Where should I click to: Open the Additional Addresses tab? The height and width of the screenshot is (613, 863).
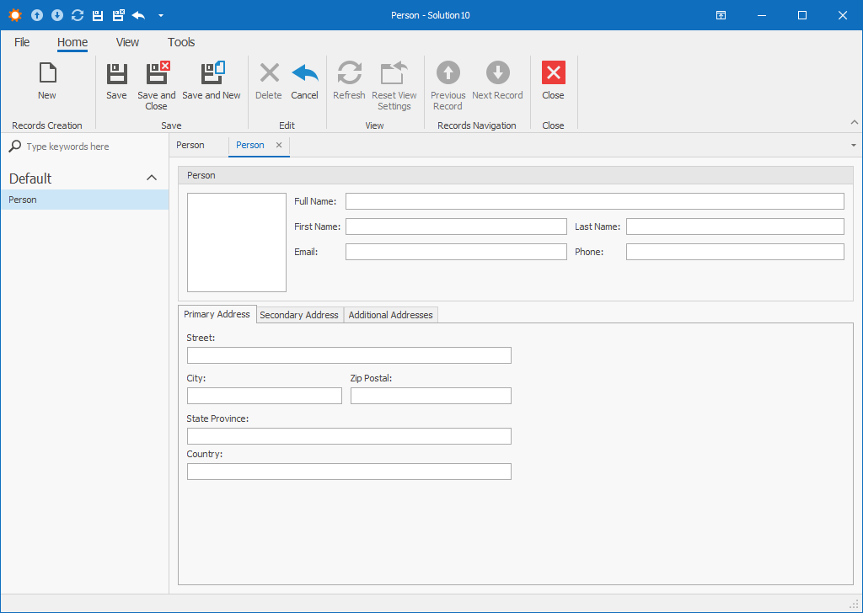(x=391, y=315)
